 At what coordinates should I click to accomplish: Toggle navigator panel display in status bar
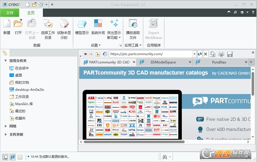click(x=5, y=157)
